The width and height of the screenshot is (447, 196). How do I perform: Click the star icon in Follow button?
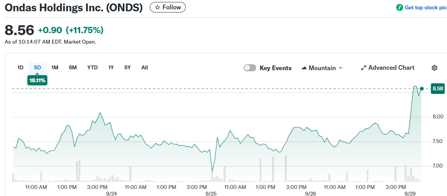158,7
